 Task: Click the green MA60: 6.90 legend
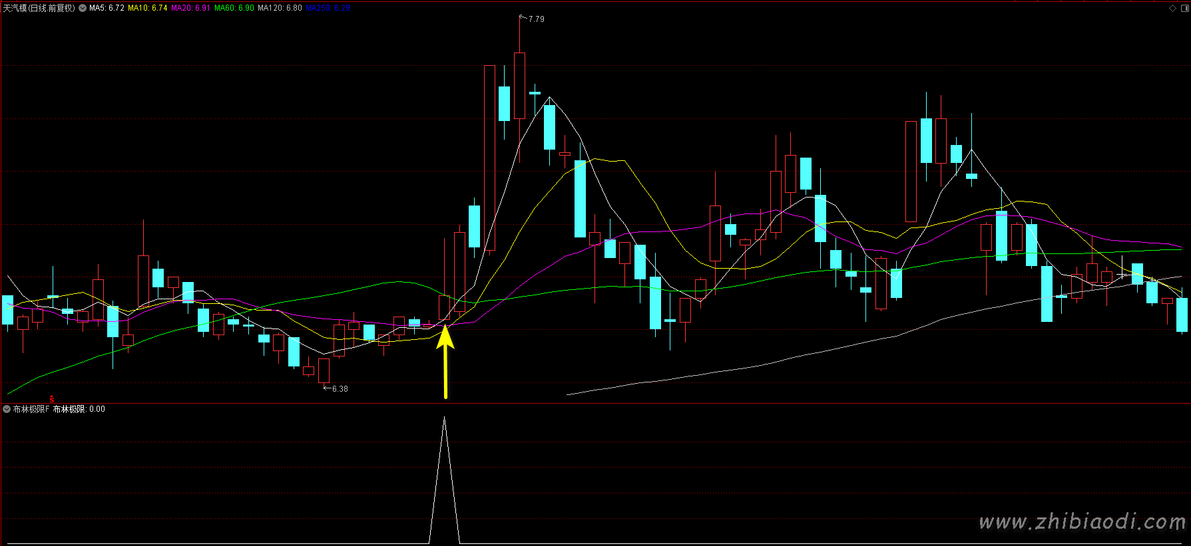point(234,8)
